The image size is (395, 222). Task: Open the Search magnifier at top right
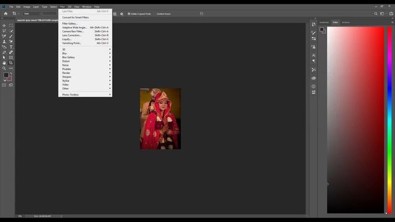376,14
